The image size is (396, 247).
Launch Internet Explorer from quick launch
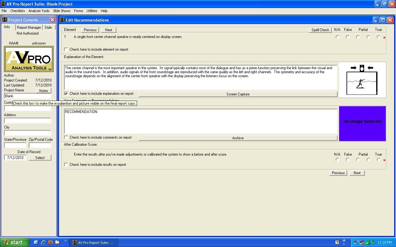pyautogui.click(x=43, y=242)
